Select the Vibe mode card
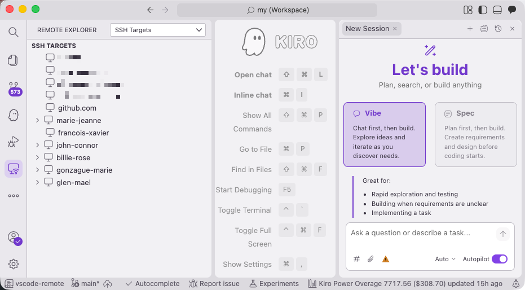This screenshot has width=525, height=290. coord(384,134)
